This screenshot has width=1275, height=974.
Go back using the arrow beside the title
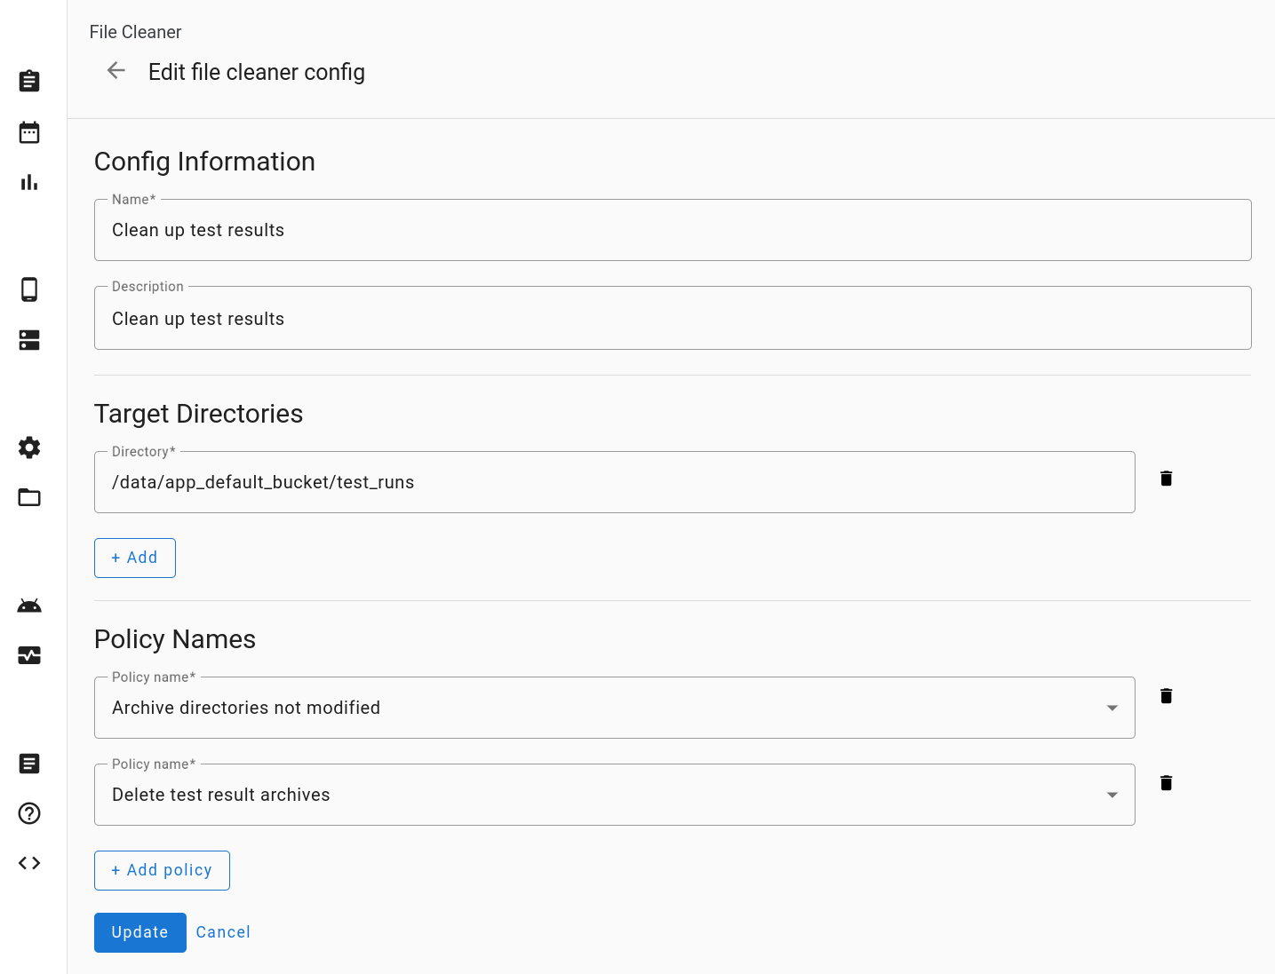tap(116, 70)
